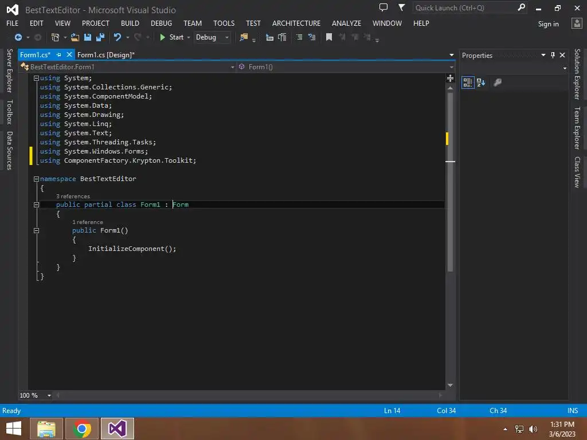The width and height of the screenshot is (587, 440).
Task: Click the Save All icon
Action: click(x=100, y=37)
